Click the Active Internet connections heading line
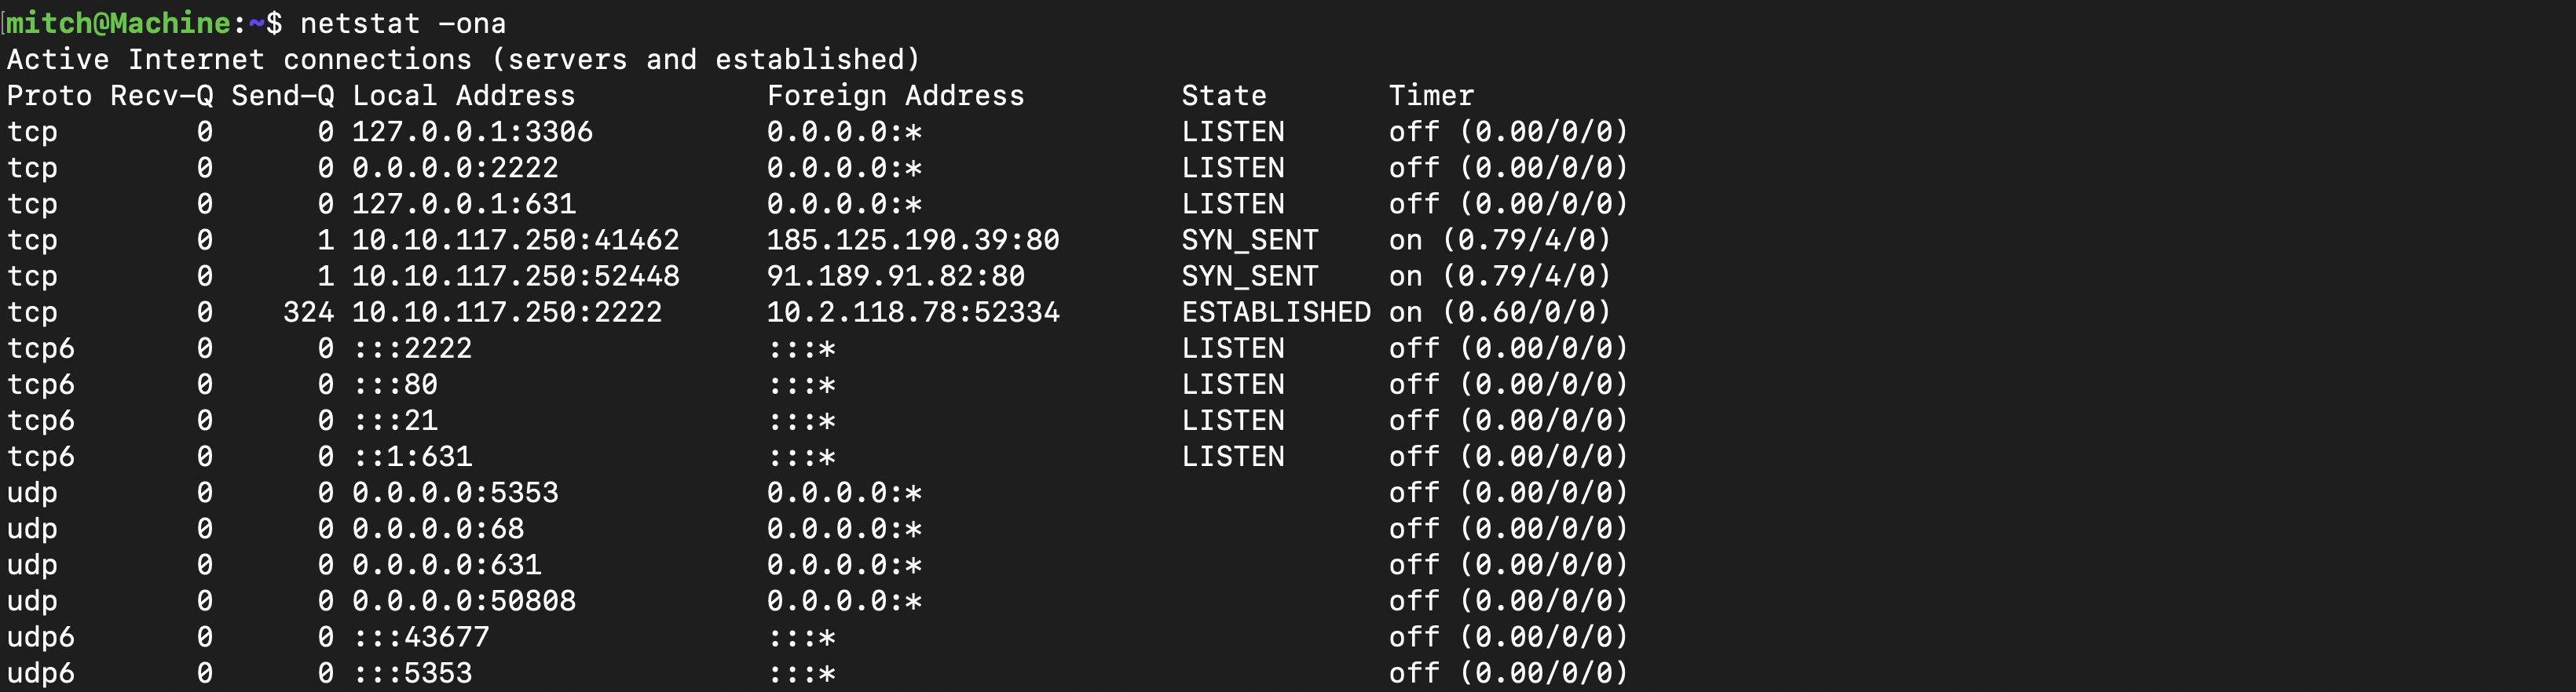Screen dimensions: 2576x692 463,60
